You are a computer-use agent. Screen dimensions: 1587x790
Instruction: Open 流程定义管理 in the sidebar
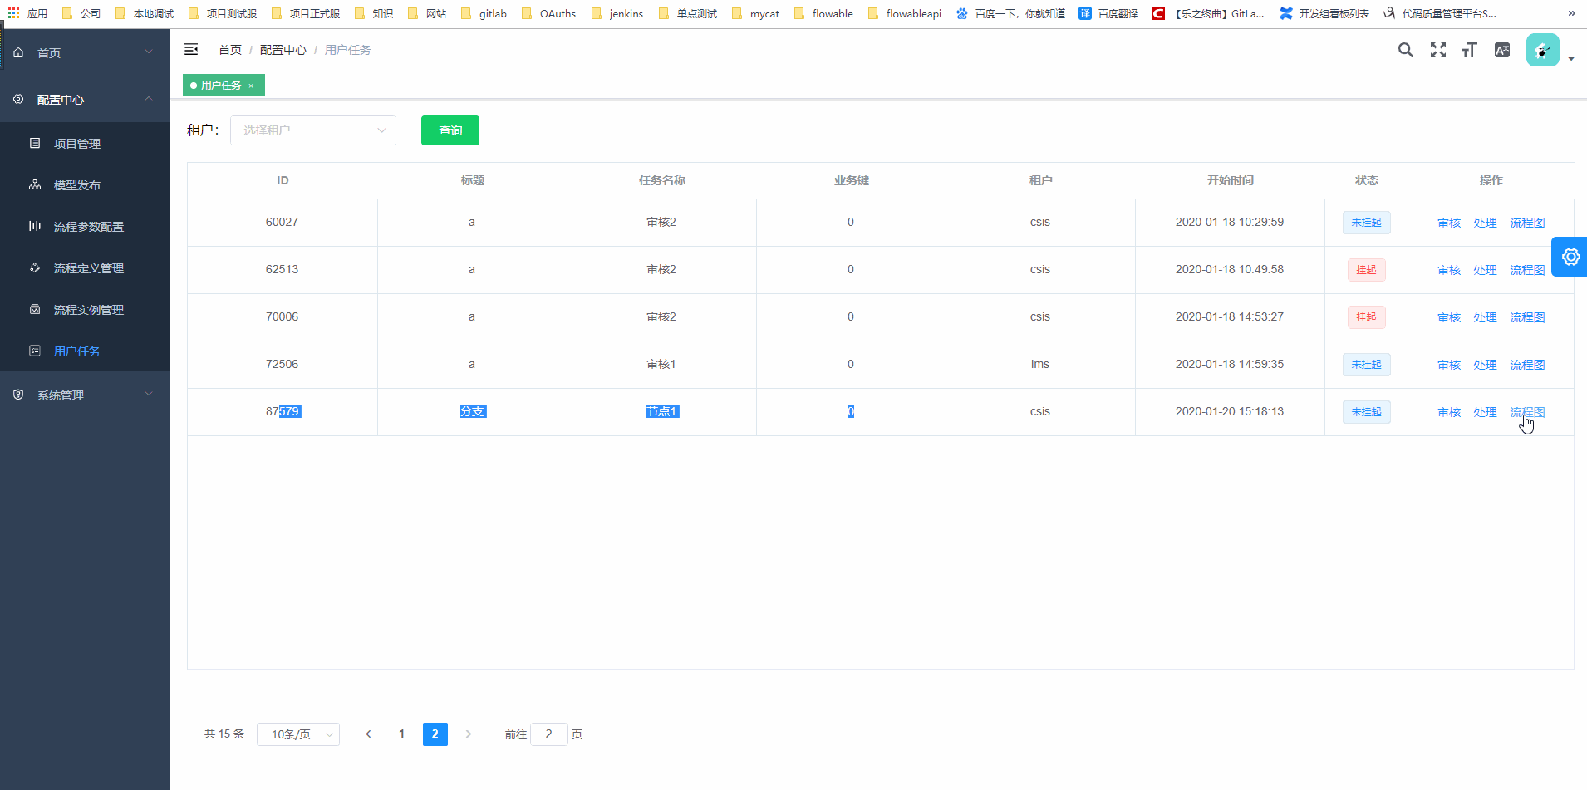click(88, 268)
